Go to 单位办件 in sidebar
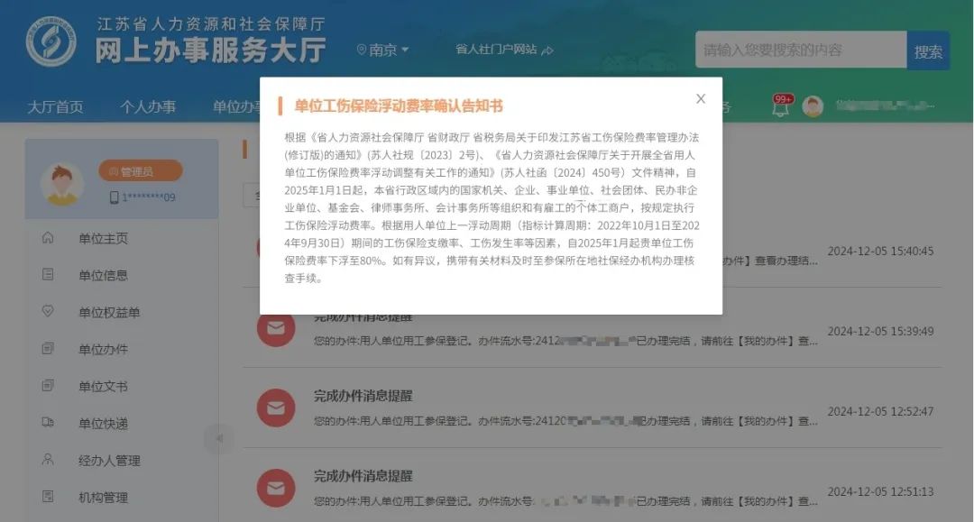Viewport: 974px width, 522px height. (x=103, y=350)
